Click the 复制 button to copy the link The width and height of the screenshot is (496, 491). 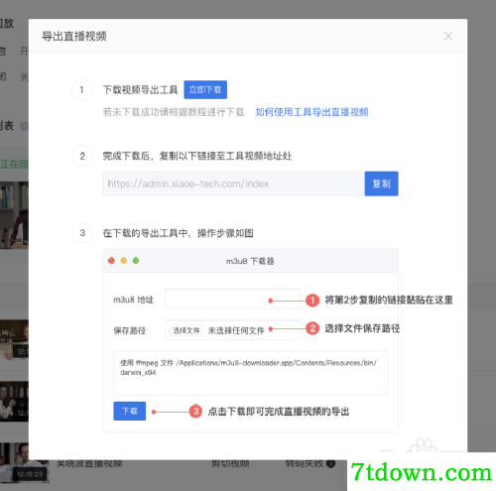381,184
